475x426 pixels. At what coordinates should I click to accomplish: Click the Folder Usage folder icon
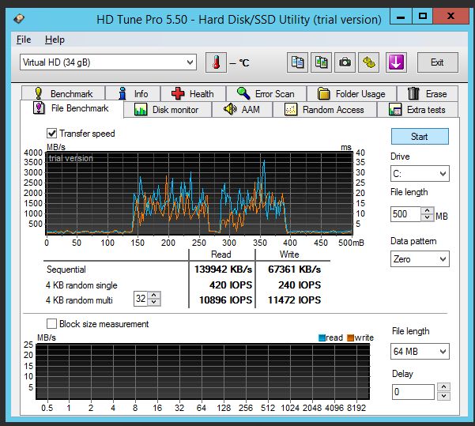coord(323,93)
